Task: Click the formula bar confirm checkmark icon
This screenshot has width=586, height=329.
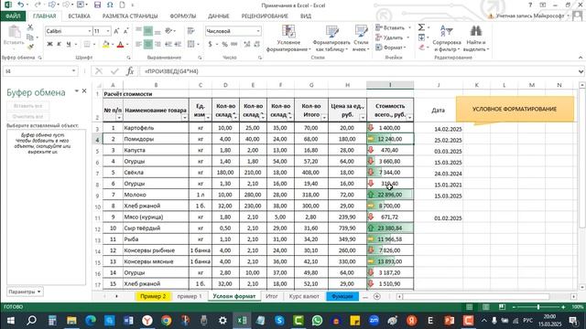Action: point(114,71)
